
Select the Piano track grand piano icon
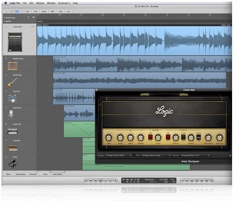coord(12,164)
